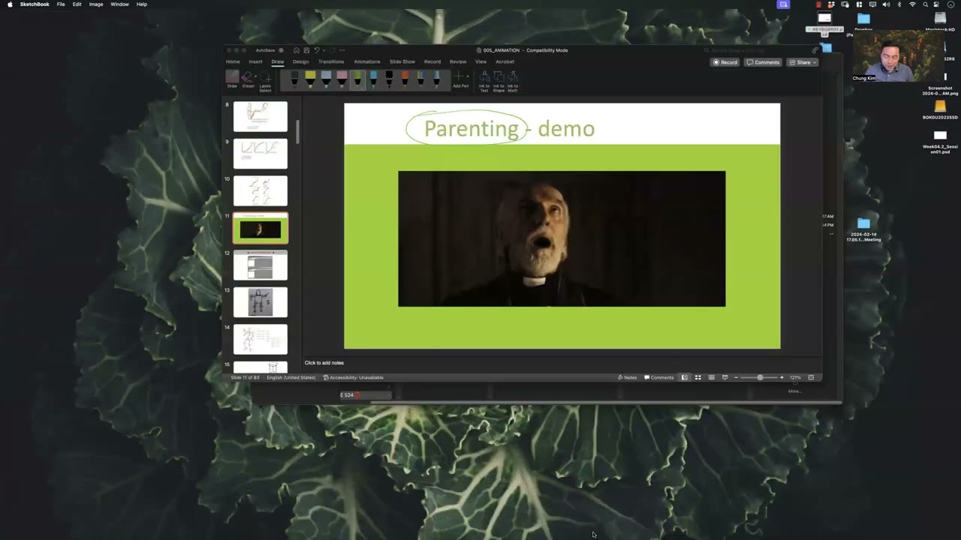Pick the pink pen

pyautogui.click(x=342, y=79)
